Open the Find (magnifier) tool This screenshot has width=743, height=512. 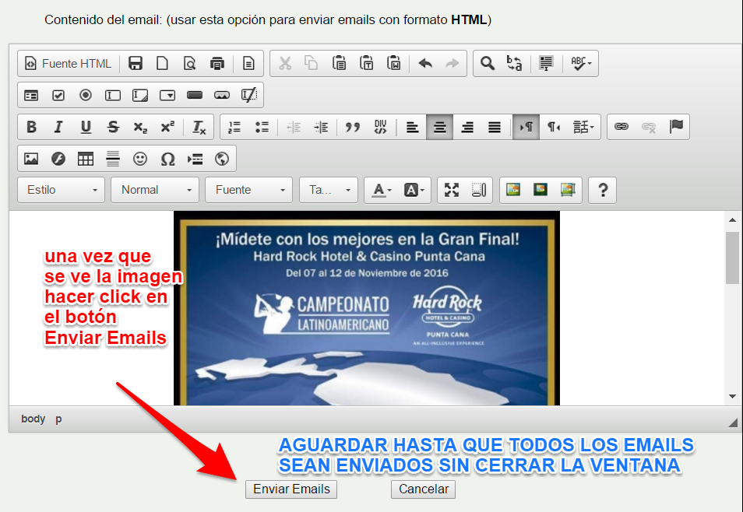click(488, 64)
